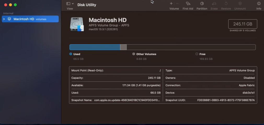Click the Type value 'APFS Volume Group'
The width and height of the screenshot is (264, 125).
(x=242, y=70)
